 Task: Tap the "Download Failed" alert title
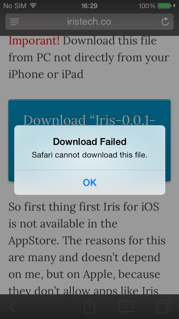89,142
